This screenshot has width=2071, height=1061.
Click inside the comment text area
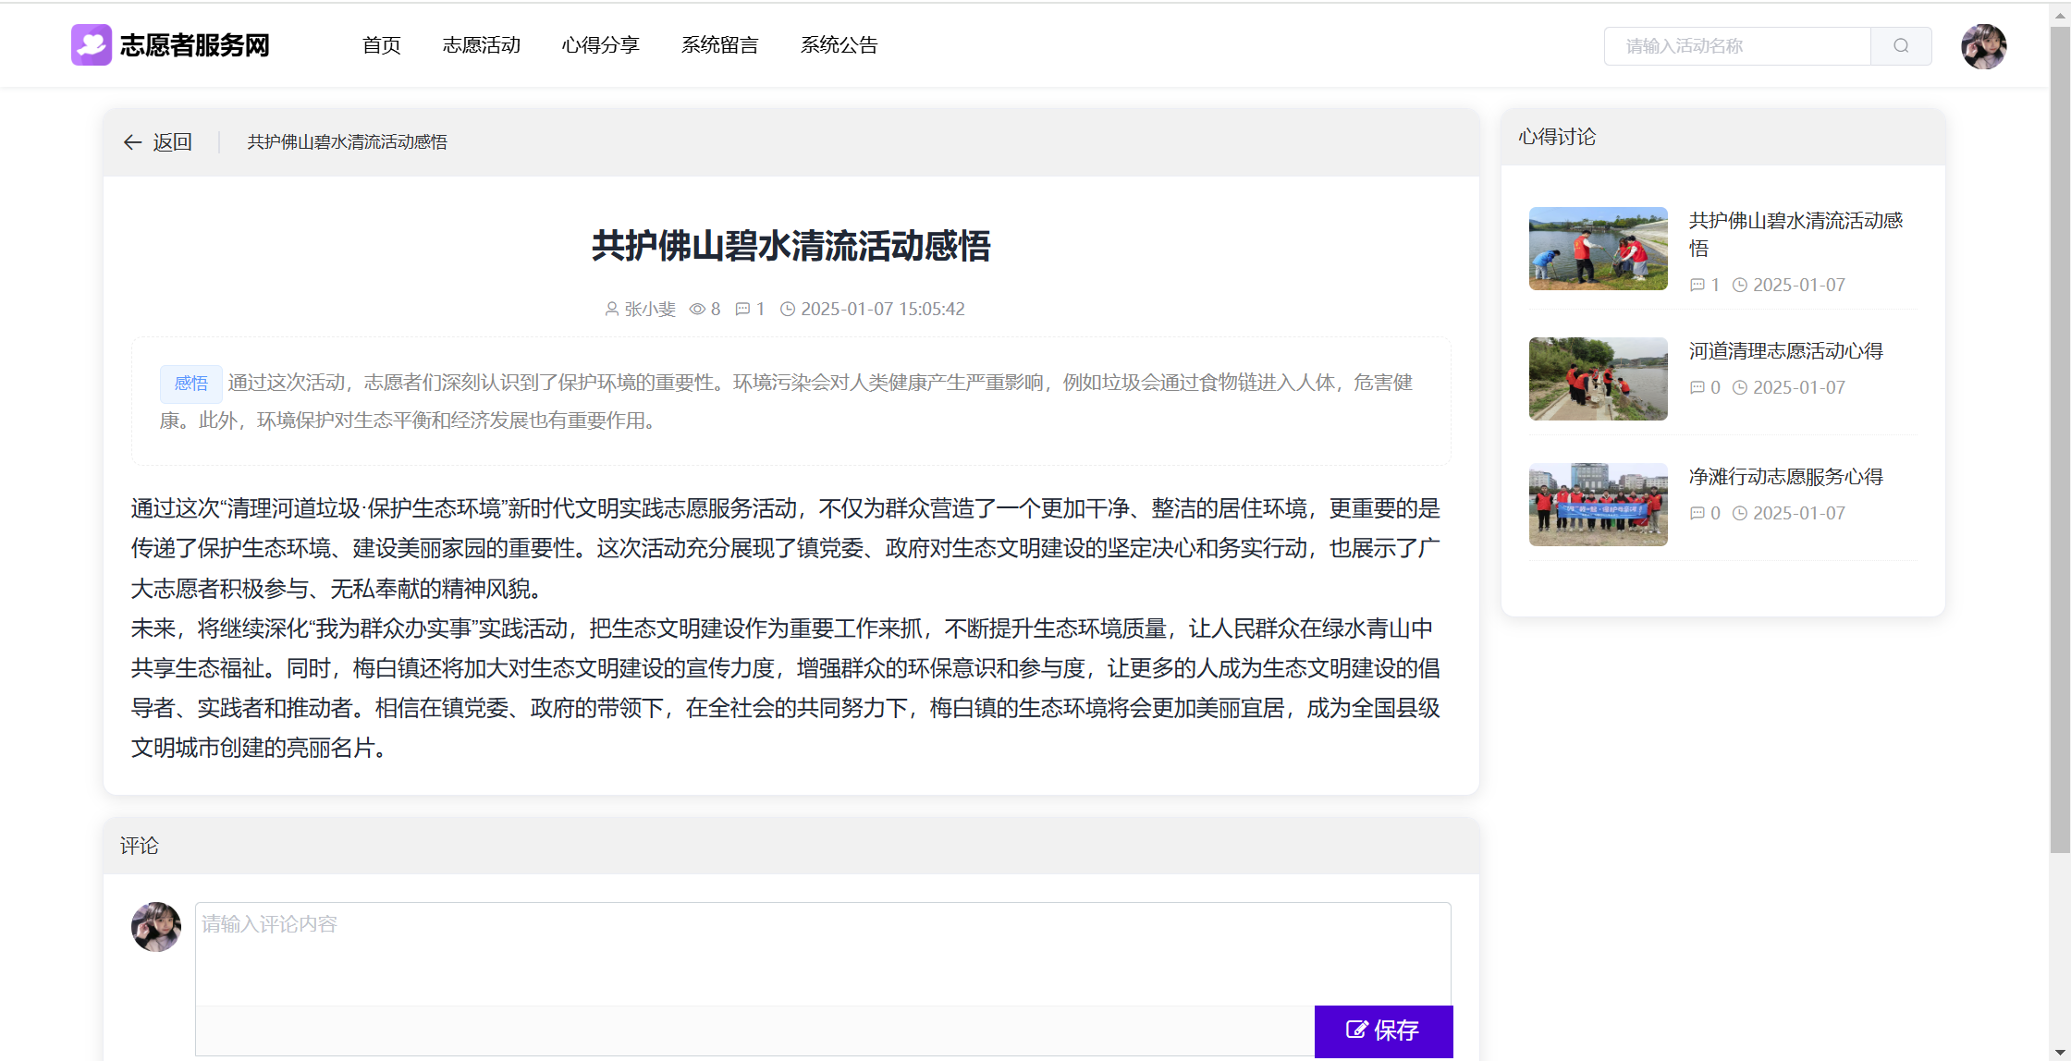click(822, 953)
